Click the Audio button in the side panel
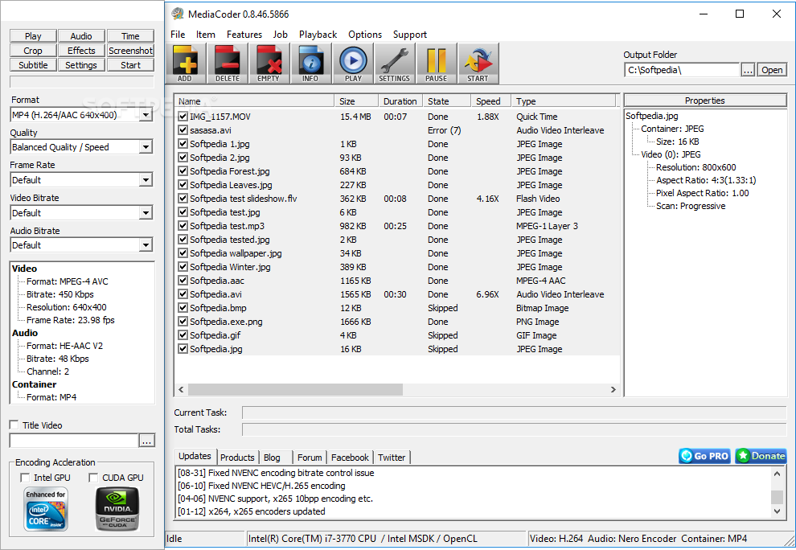 81,36
